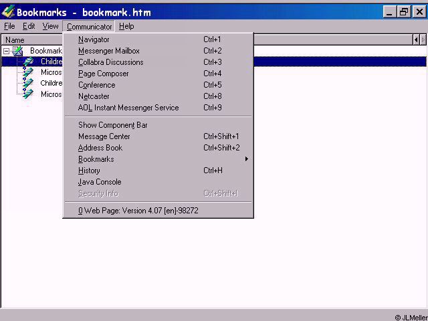Click the Name column header
The image size is (428, 321).
pyautogui.click(x=32, y=40)
